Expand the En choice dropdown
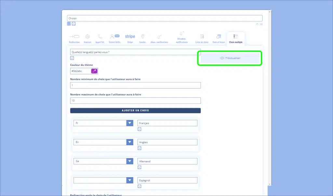 point(130,142)
